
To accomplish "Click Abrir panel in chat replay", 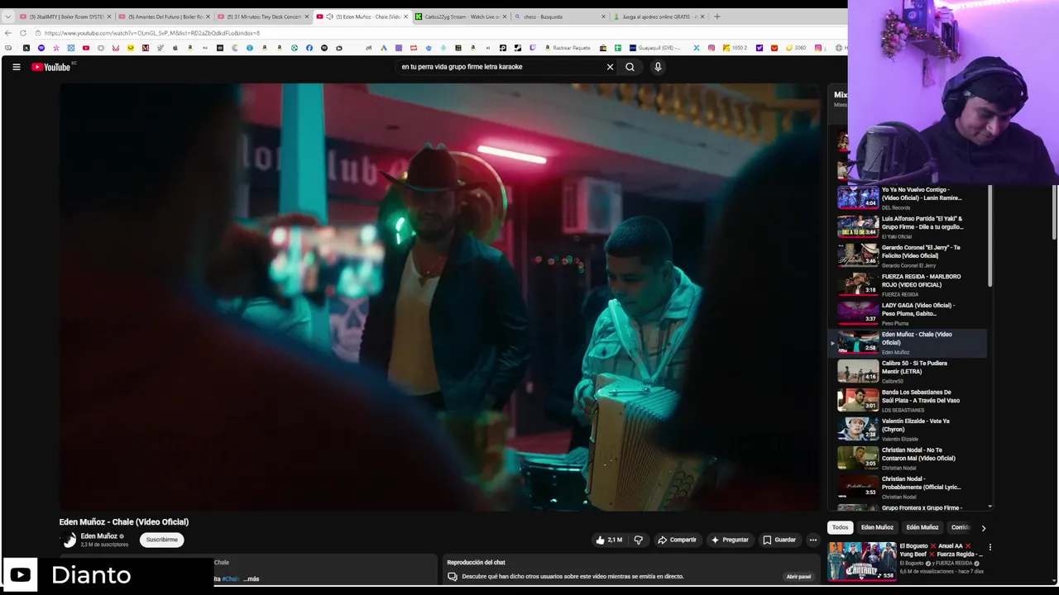I will coord(798,577).
